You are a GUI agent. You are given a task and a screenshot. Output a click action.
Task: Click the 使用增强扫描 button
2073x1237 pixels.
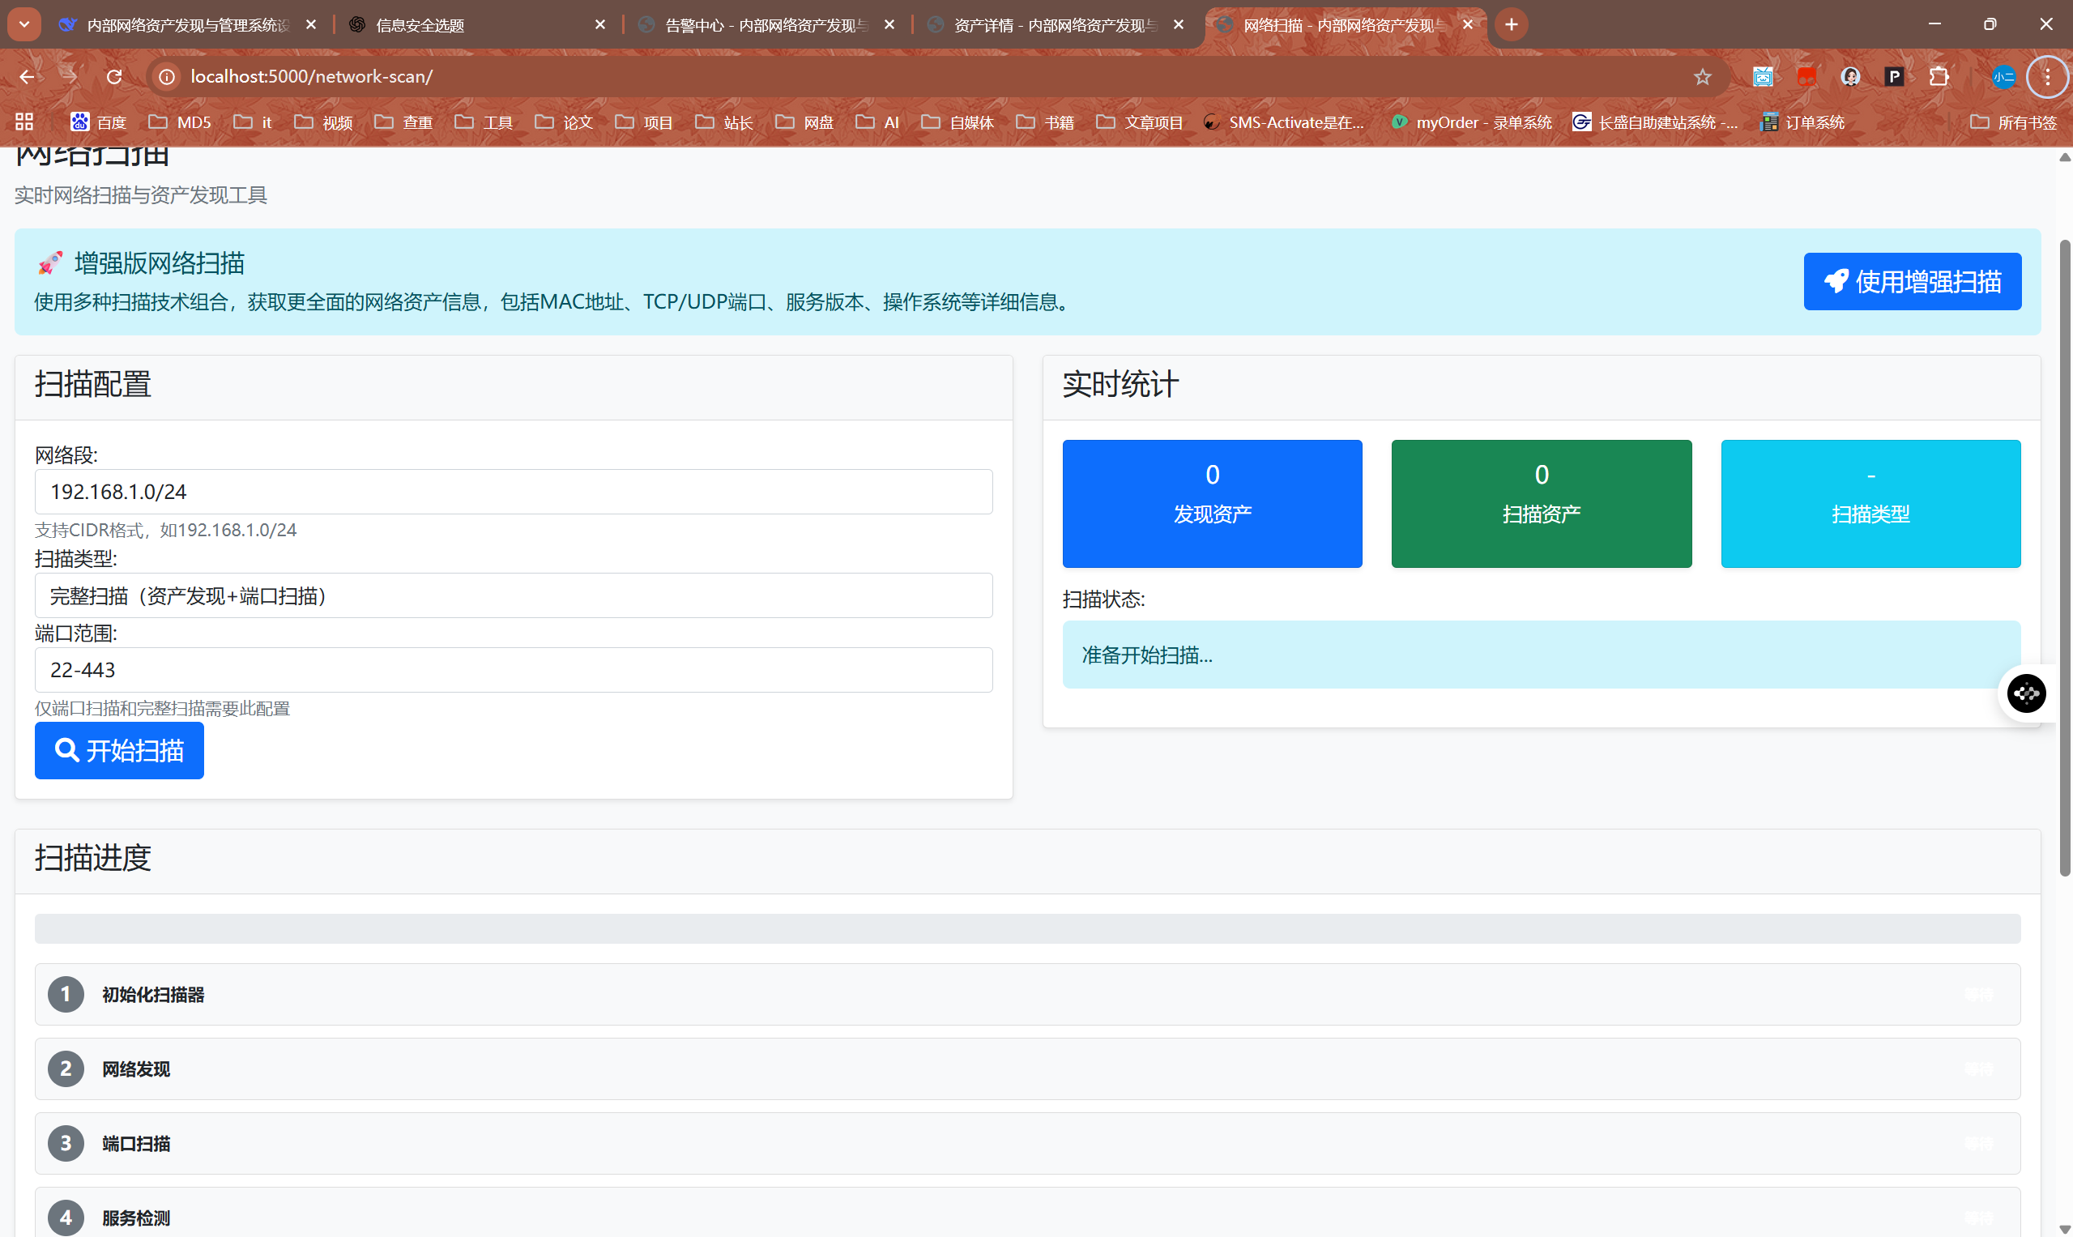(x=1912, y=282)
